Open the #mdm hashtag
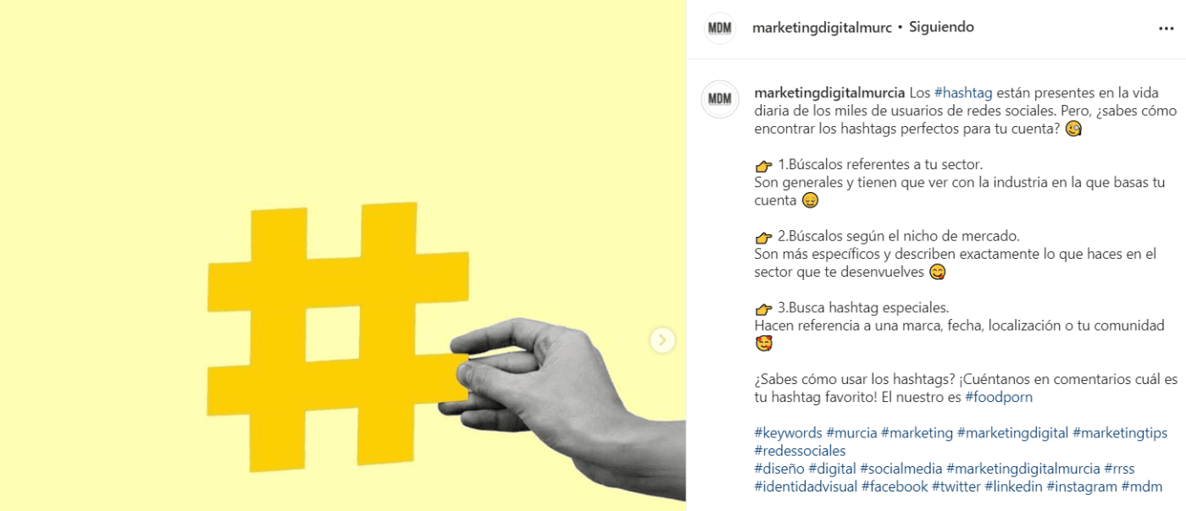The image size is (1186, 511). [1142, 486]
